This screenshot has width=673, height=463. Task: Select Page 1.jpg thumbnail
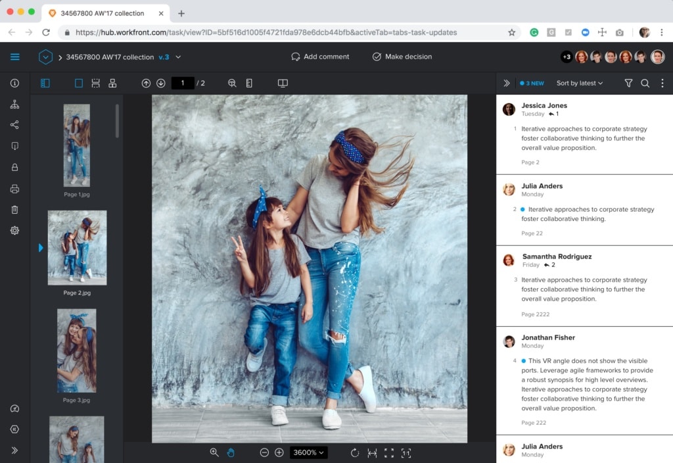(77, 145)
